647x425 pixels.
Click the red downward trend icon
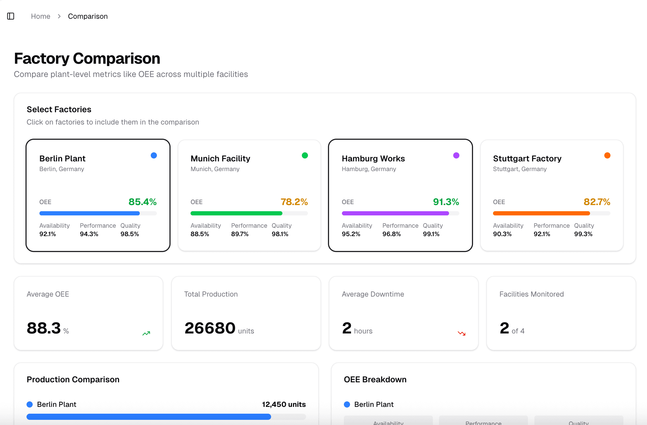click(462, 333)
